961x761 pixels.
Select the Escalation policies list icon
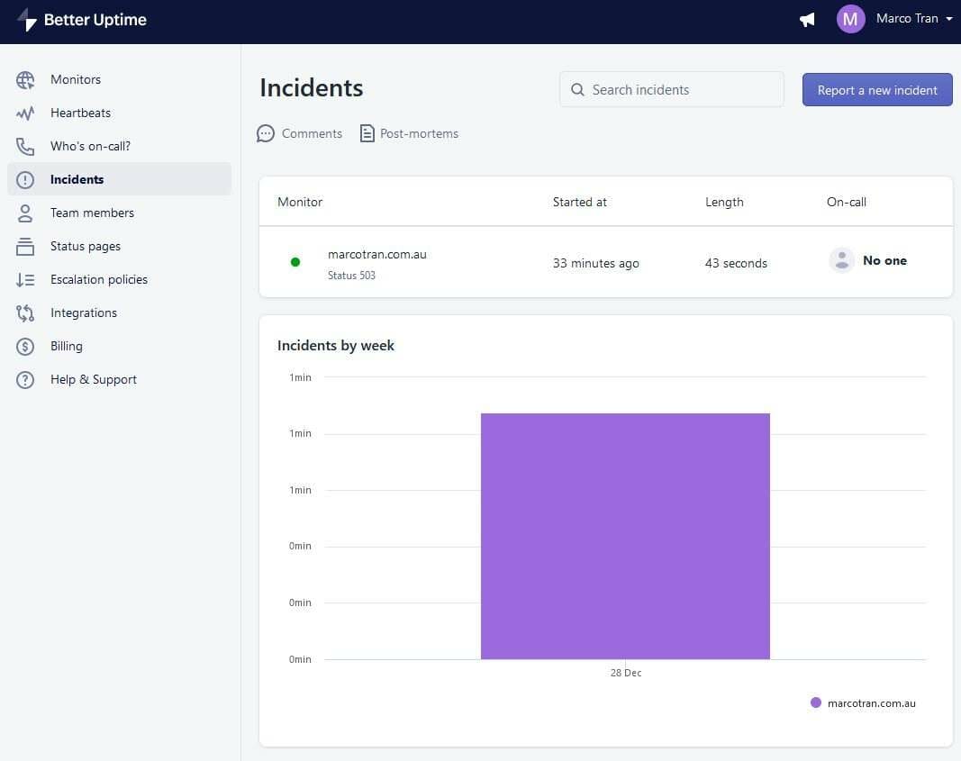(24, 279)
